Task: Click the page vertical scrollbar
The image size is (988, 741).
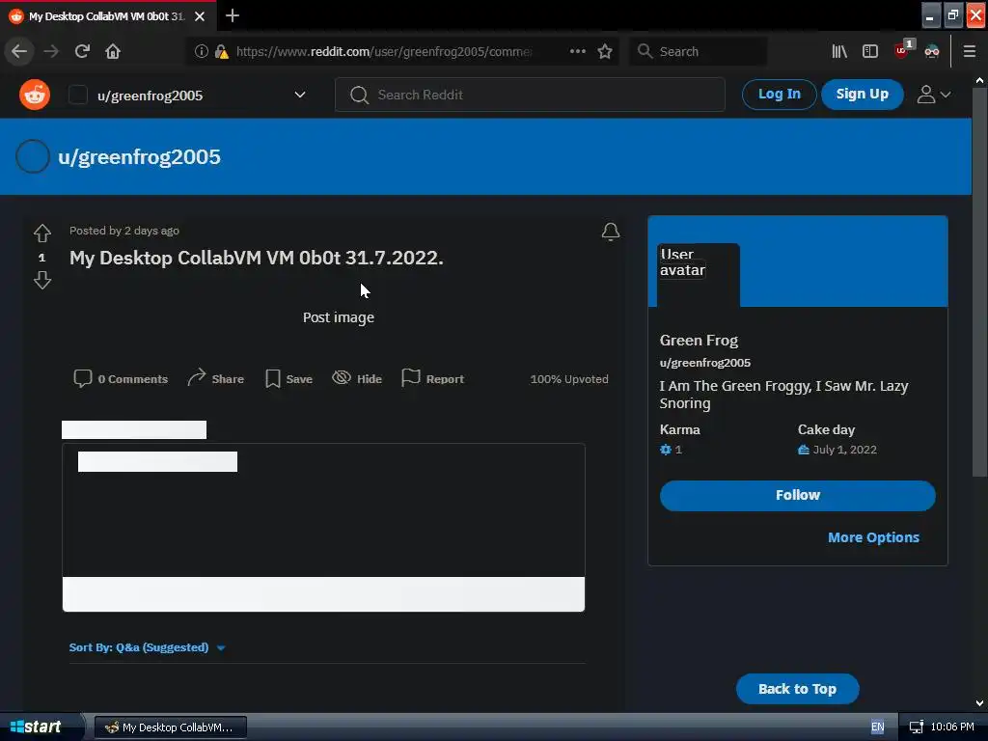Action: [979, 283]
